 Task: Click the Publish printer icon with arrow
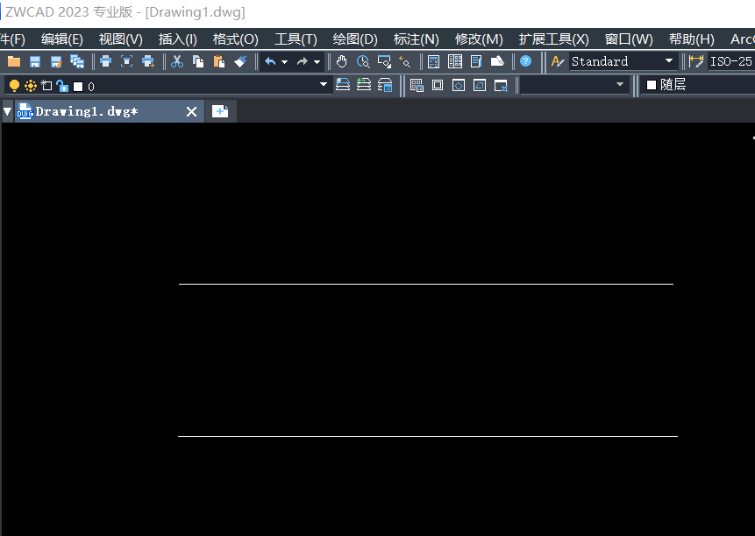[x=148, y=61]
